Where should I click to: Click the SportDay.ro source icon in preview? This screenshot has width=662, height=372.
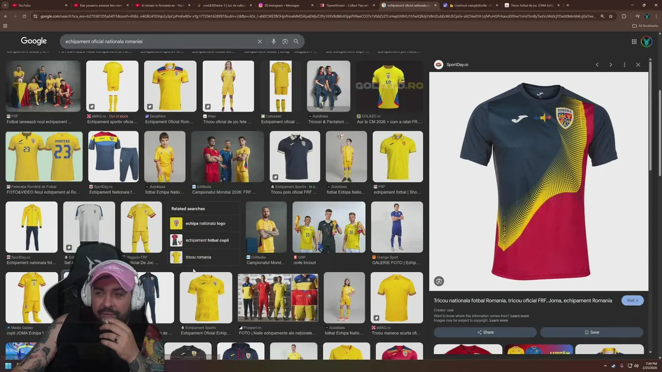[x=439, y=65]
